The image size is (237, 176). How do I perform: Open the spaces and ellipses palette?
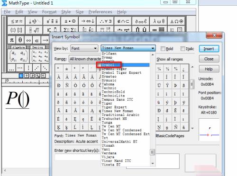pyautogui.click(x=34, y=21)
